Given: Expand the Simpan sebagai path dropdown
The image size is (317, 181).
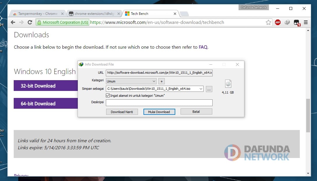Looking at the screenshot, I should 201,89.
